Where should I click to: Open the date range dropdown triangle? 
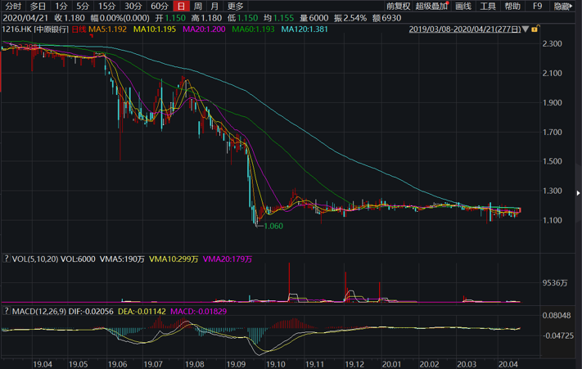pyautogui.click(x=526, y=30)
